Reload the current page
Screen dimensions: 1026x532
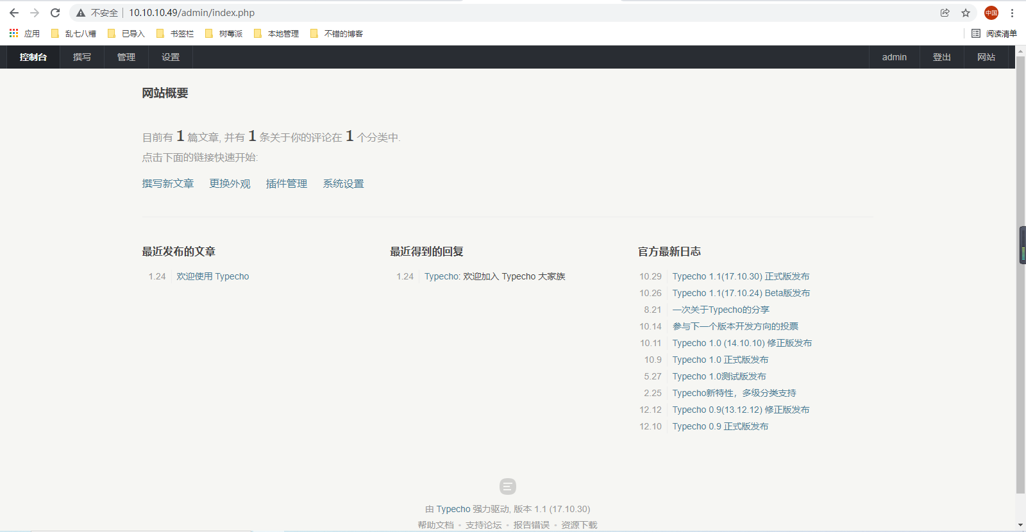coord(55,13)
